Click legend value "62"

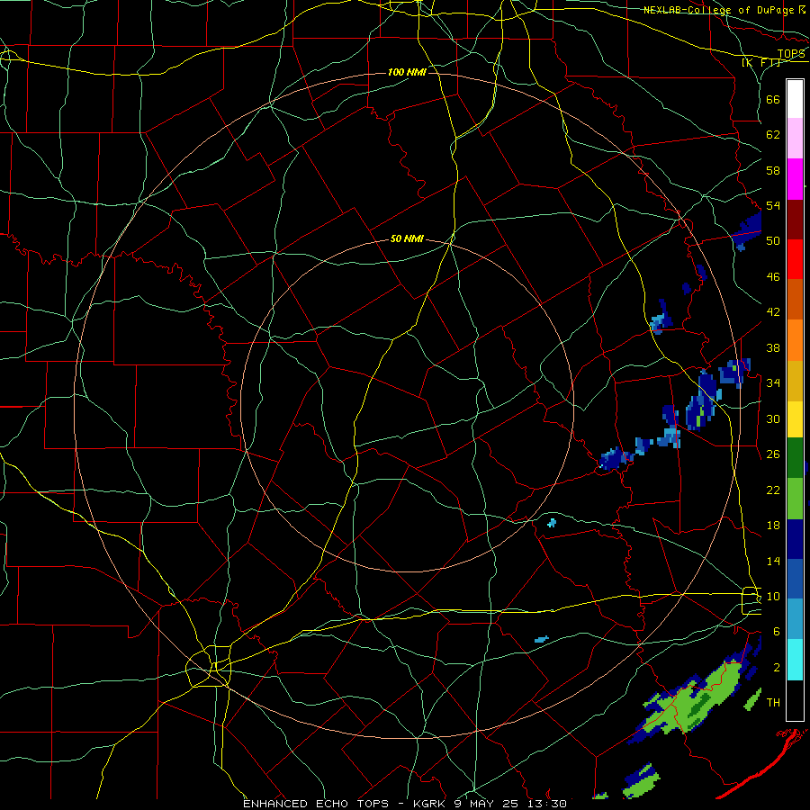(x=773, y=134)
